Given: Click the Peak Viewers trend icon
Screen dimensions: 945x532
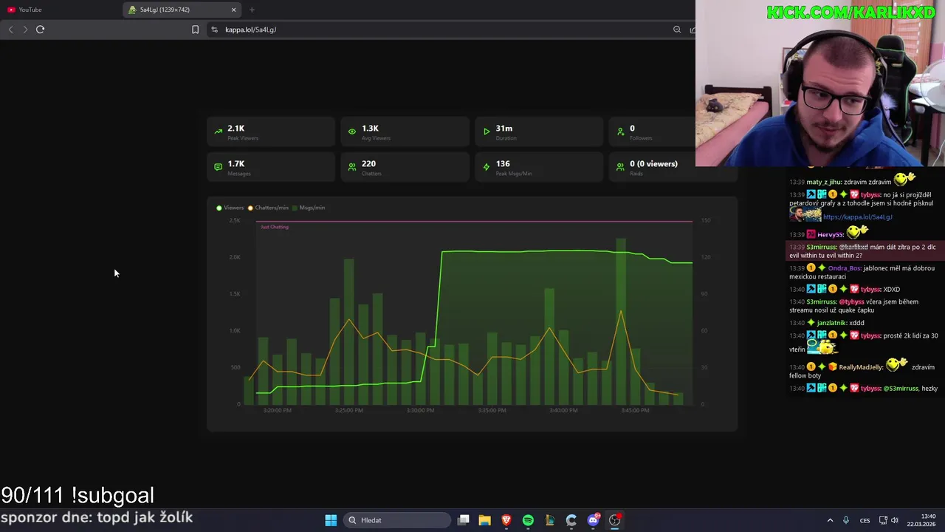Looking at the screenshot, I should [218, 132].
